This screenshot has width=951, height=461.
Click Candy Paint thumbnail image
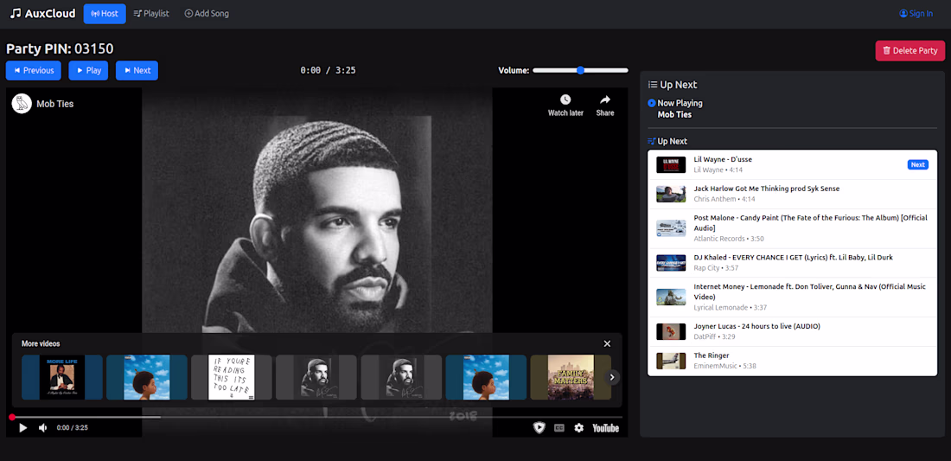[671, 228]
